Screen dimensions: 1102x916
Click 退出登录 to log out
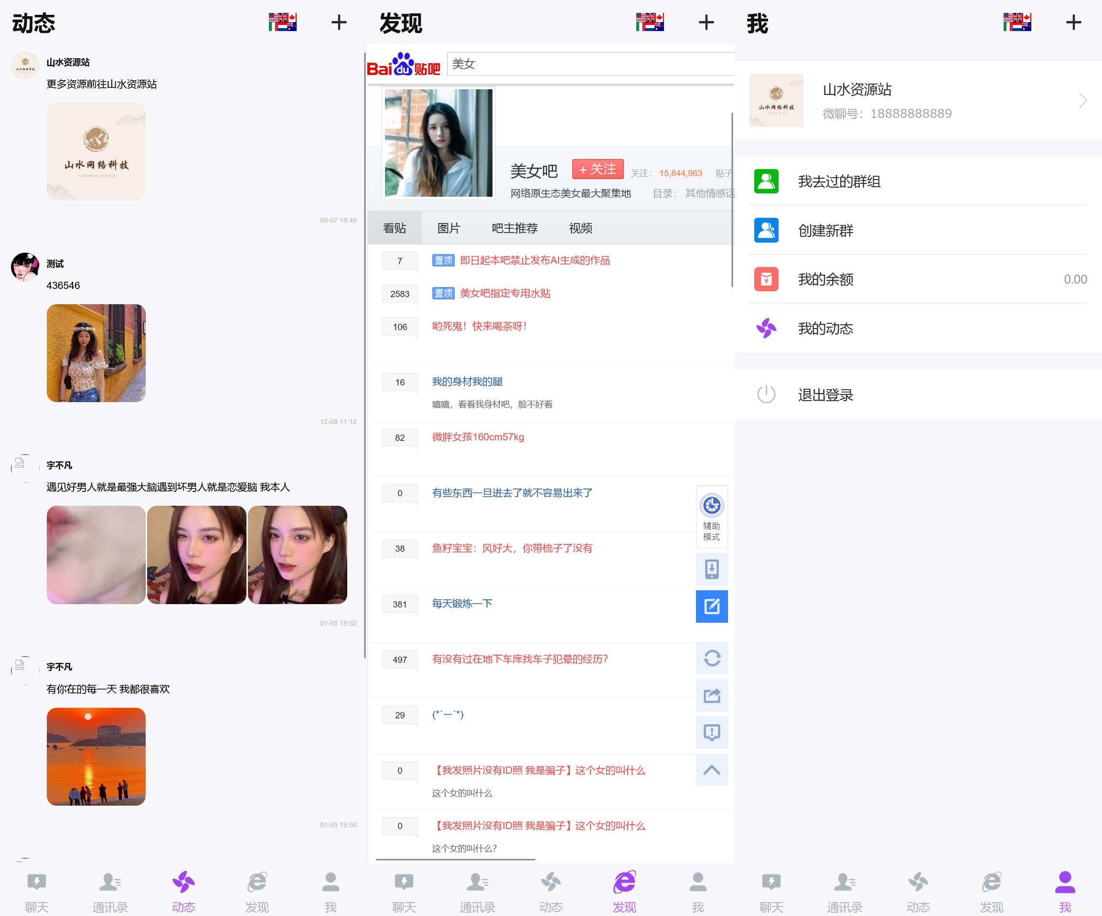[x=825, y=395]
